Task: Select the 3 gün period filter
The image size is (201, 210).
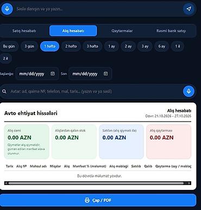Action: [29, 46]
